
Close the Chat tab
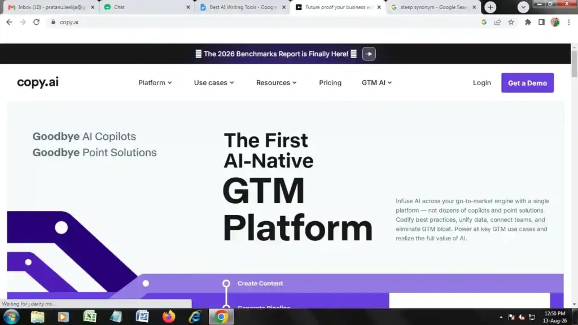point(188,7)
